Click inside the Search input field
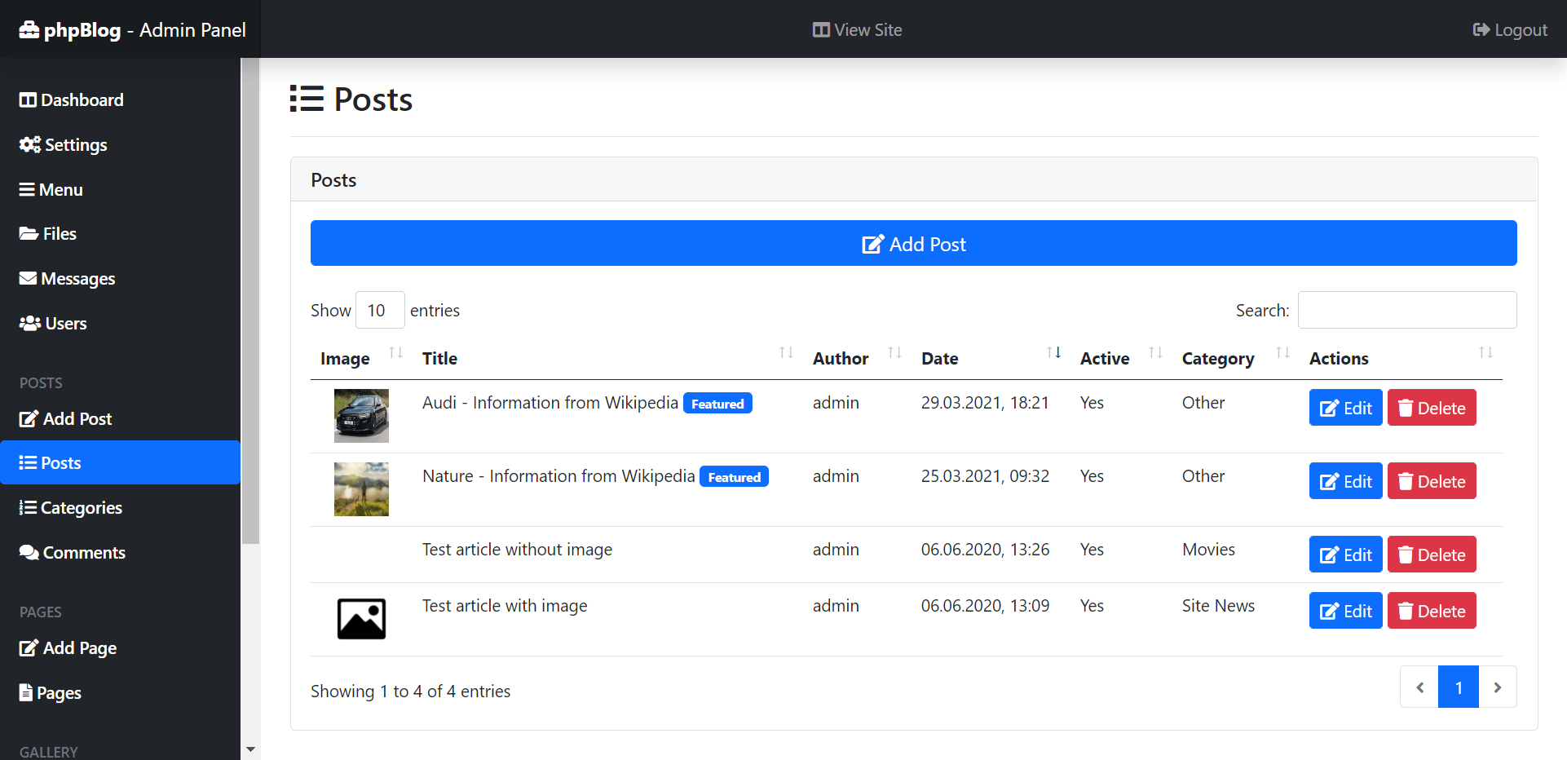The height and width of the screenshot is (760, 1567). 1406,311
